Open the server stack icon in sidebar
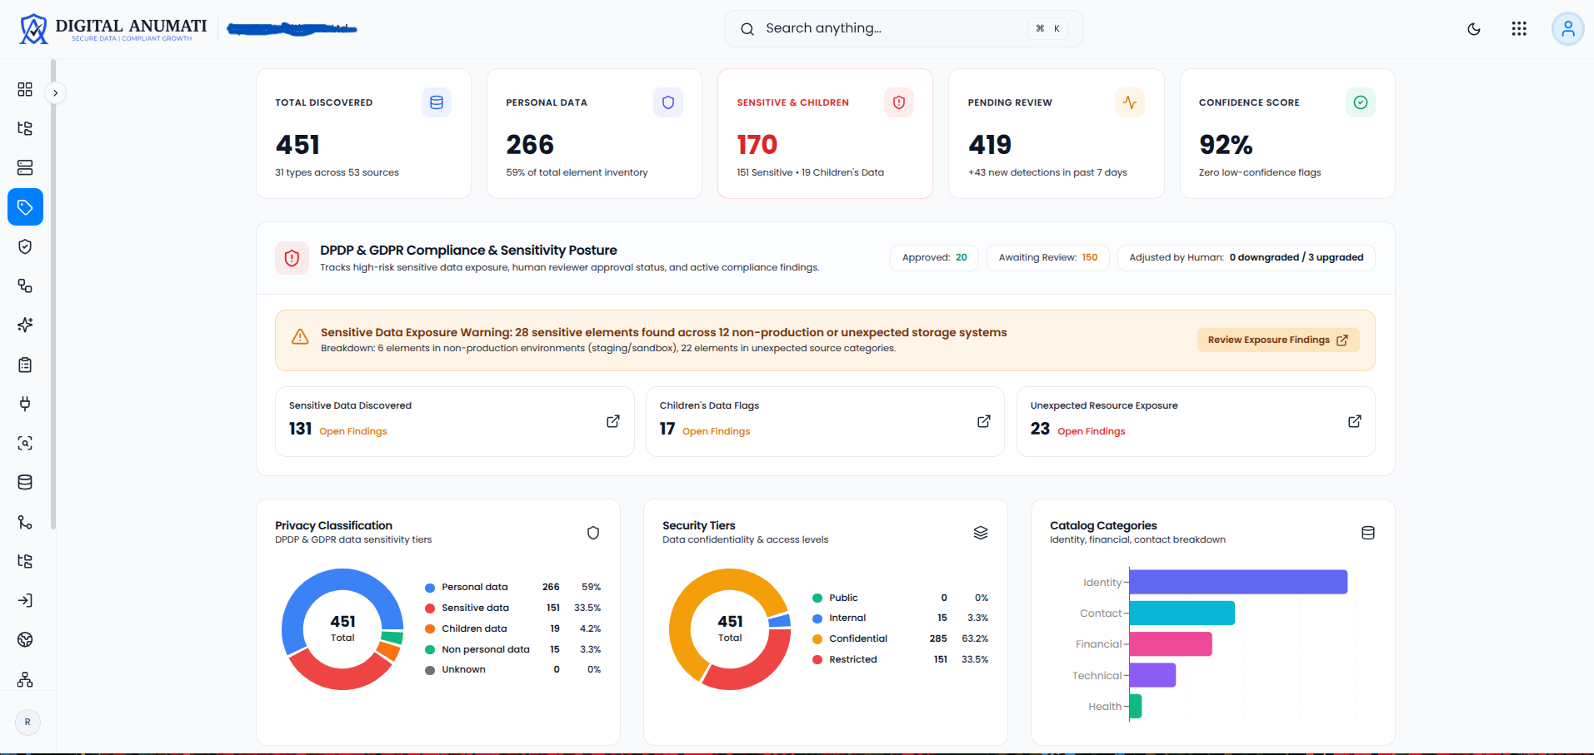Screen dimensions: 1594x755 tap(25, 167)
